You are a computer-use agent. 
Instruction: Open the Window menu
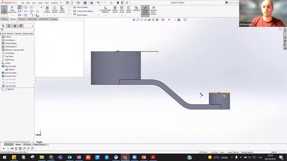click(54, 3)
